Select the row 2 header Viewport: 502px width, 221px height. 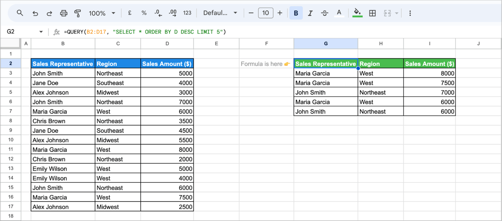(10, 64)
